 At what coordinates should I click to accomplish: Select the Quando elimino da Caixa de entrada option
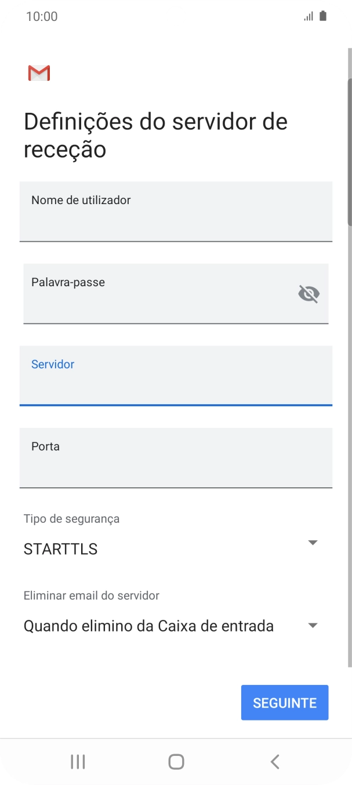(x=148, y=626)
